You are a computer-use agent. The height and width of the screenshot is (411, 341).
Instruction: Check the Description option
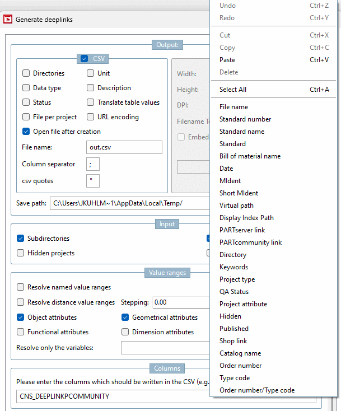point(90,87)
